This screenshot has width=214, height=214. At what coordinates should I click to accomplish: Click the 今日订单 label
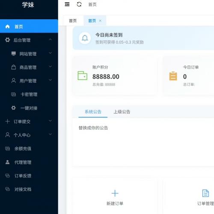click(x=191, y=67)
